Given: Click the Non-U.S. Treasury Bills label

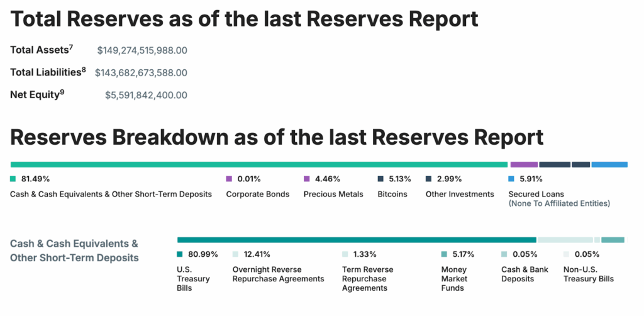Looking at the screenshot, I should (588, 274).
